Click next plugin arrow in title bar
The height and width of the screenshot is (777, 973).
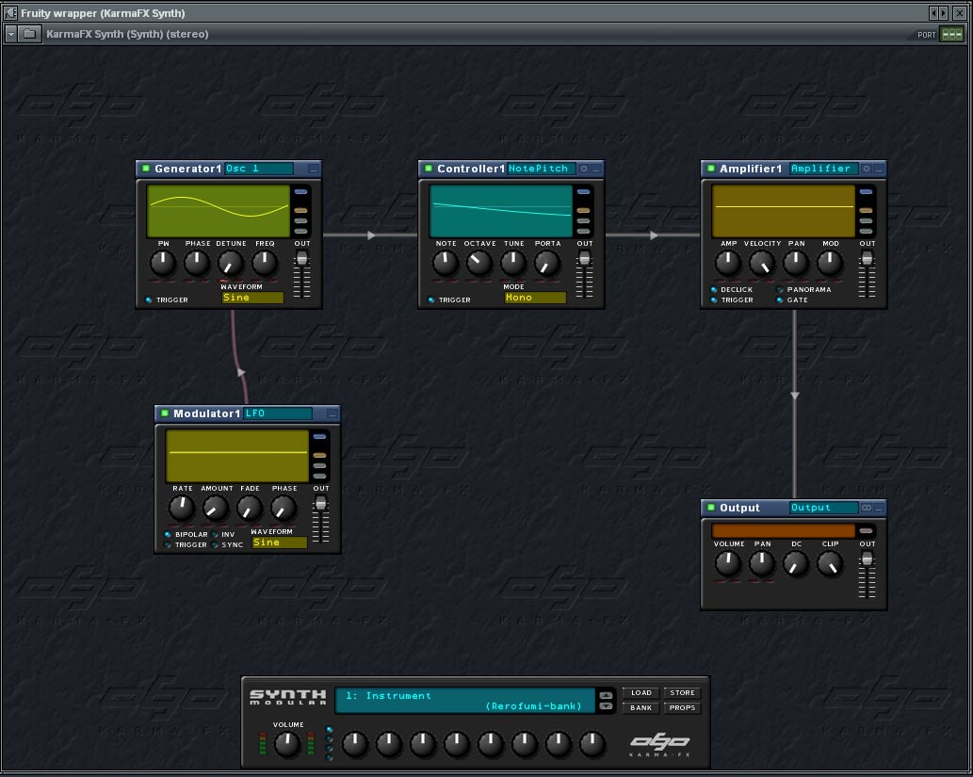(x=944, y=12)
